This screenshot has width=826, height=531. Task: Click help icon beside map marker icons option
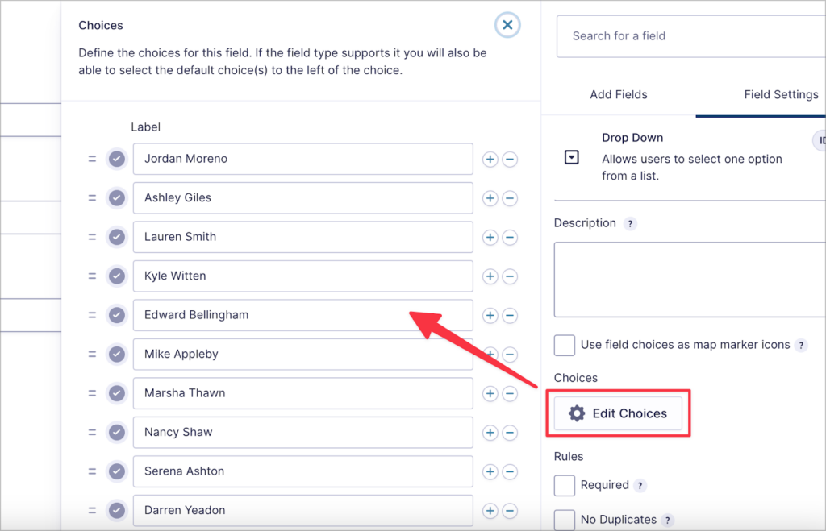(x=801, y=345)
